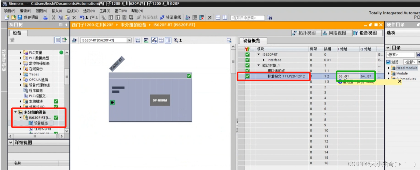Screen dimensions: 420x170
Task: Click the split editor vertically icon
Action: tap(225, 17)
